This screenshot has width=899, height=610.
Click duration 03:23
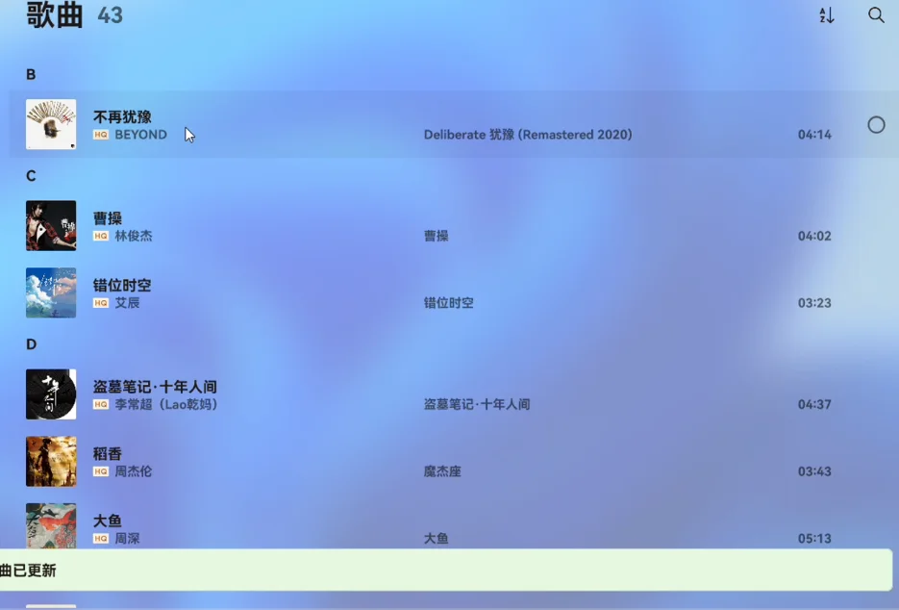[814, 303]
